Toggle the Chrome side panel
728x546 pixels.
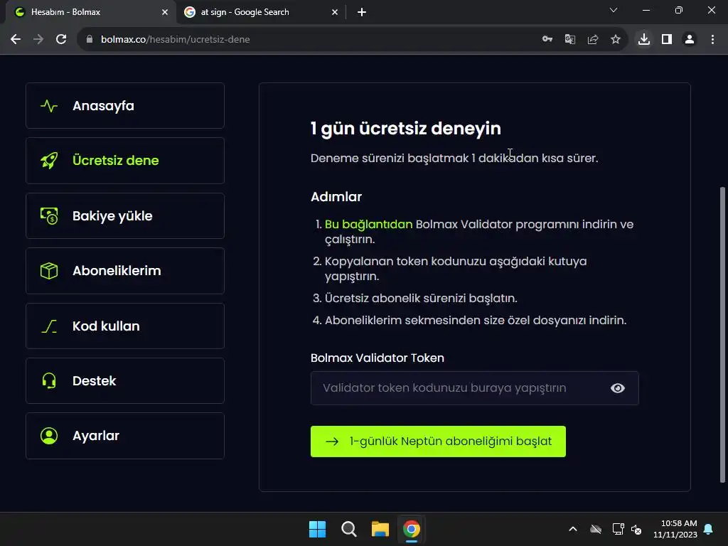(666, 40)
